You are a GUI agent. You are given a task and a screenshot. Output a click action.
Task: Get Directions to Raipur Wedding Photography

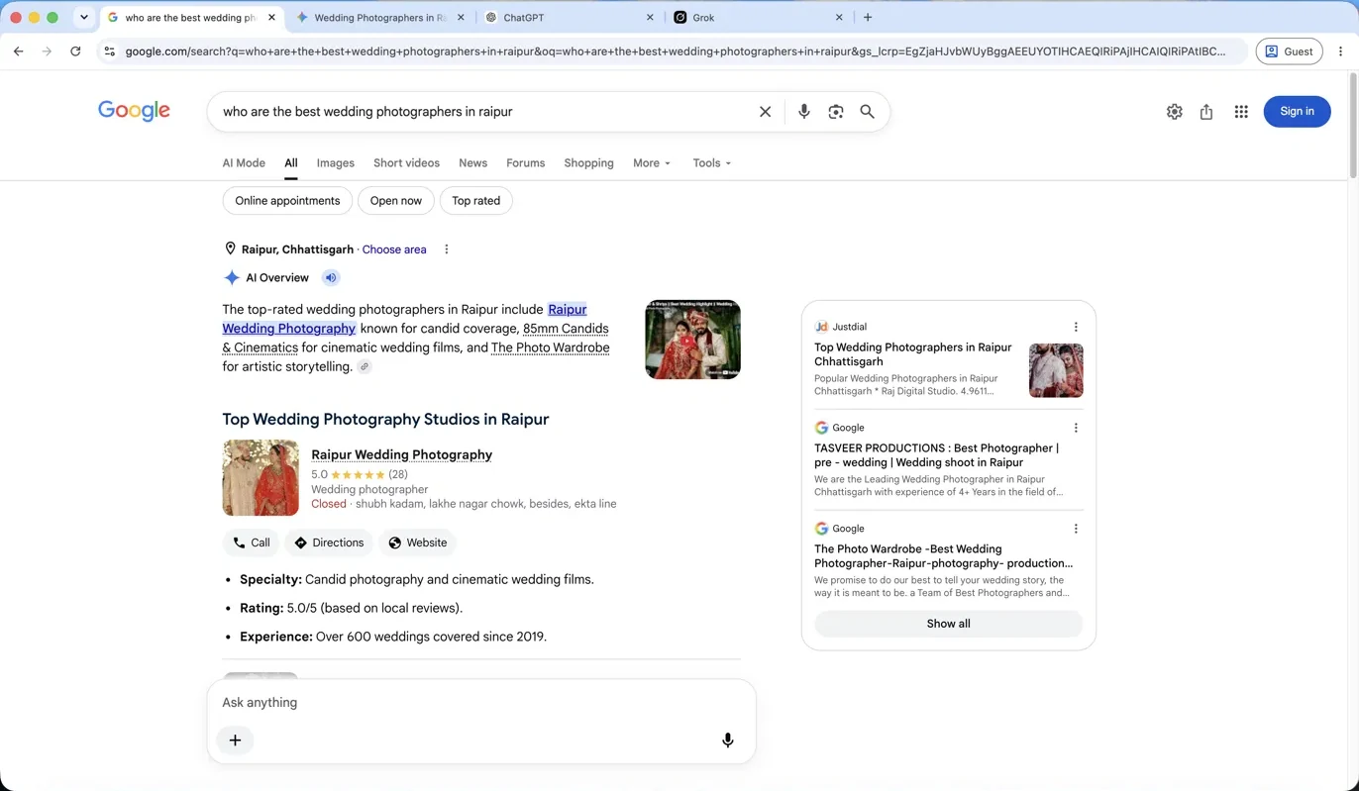(x=329, y=543)
